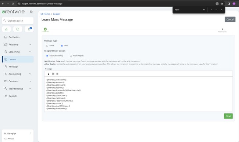Insert a bulleted list in the message editor
Screen dimensions: 239x142
(x=57, y=74)
